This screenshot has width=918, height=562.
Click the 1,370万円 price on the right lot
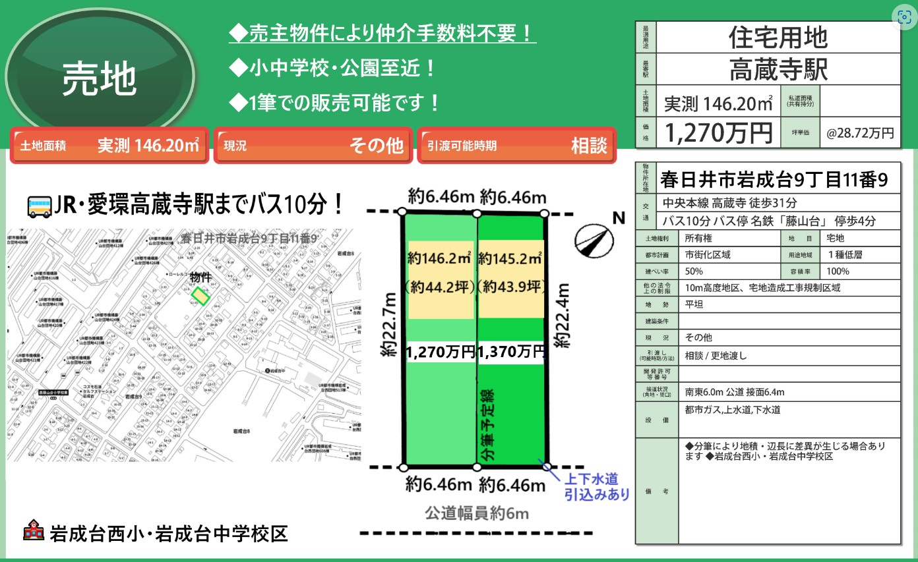pyautogui.click(x=510, y=352)
